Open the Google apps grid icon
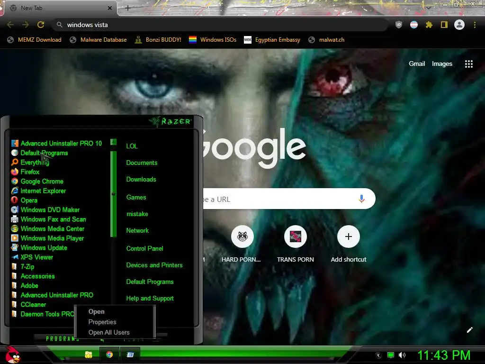 (469, 64)
